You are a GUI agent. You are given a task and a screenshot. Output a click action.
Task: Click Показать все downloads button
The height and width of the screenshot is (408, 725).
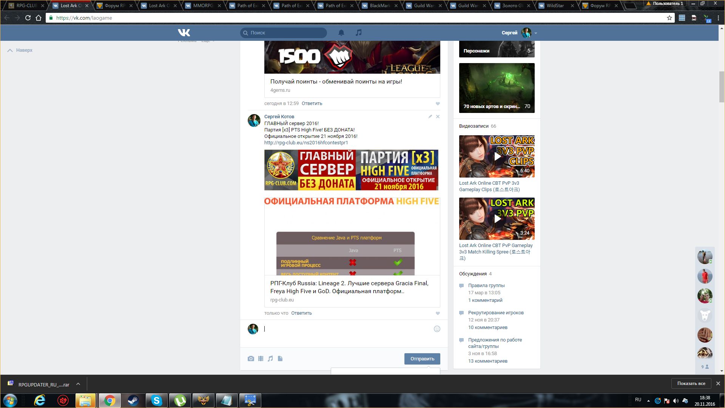click(691, 383)
